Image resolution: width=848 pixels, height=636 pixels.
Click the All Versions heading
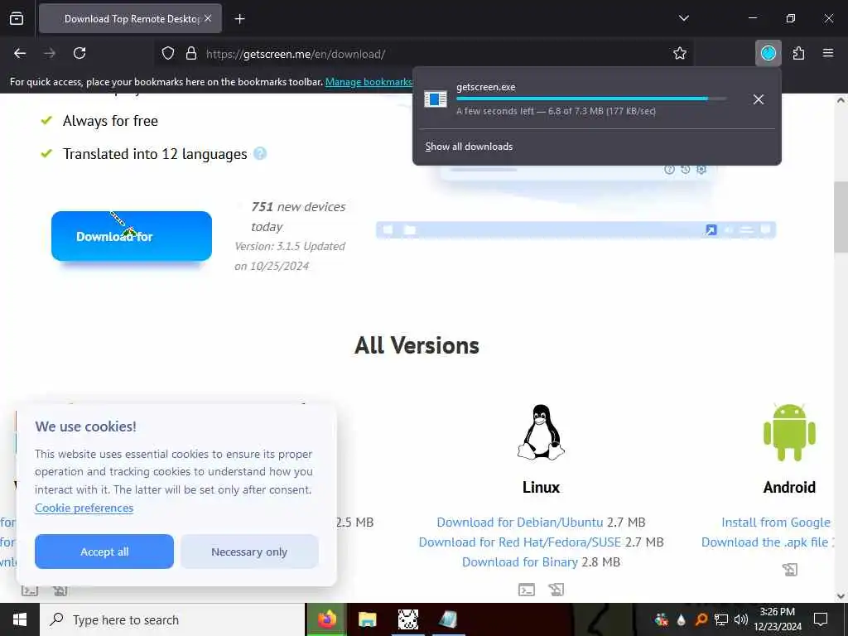[x=417, y=345]
